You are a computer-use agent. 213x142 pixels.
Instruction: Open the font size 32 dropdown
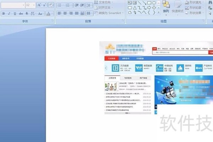click(x=34, y=5)
